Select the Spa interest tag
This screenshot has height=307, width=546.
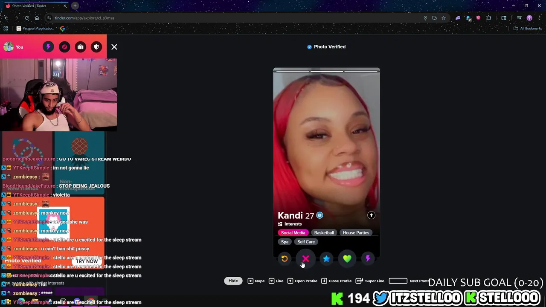pos(285,242)
